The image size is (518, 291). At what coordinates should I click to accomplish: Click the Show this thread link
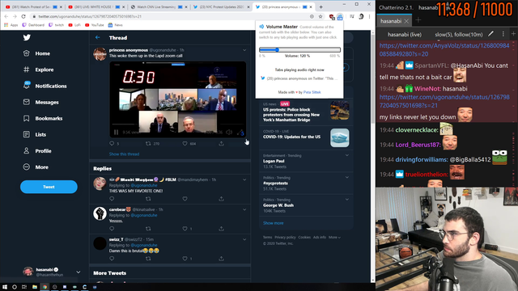[x=124, y=154]
